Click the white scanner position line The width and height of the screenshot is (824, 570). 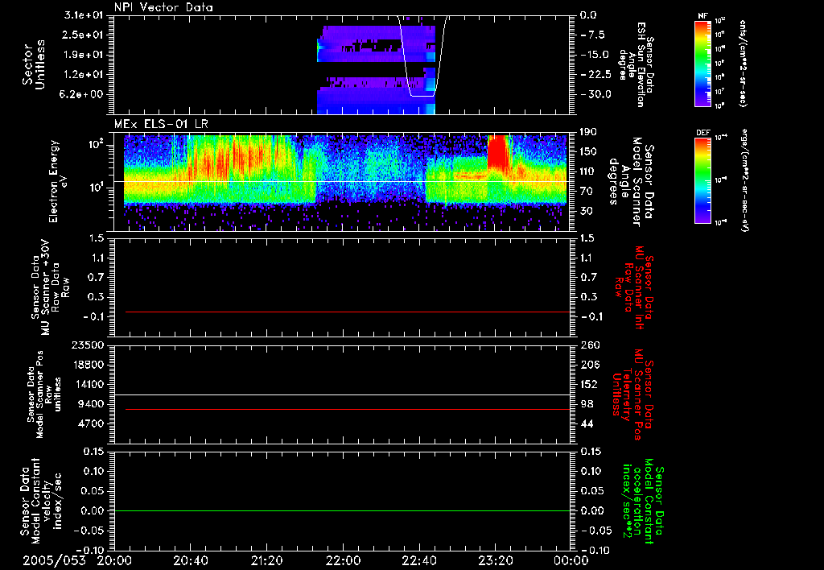pos(342,394)
